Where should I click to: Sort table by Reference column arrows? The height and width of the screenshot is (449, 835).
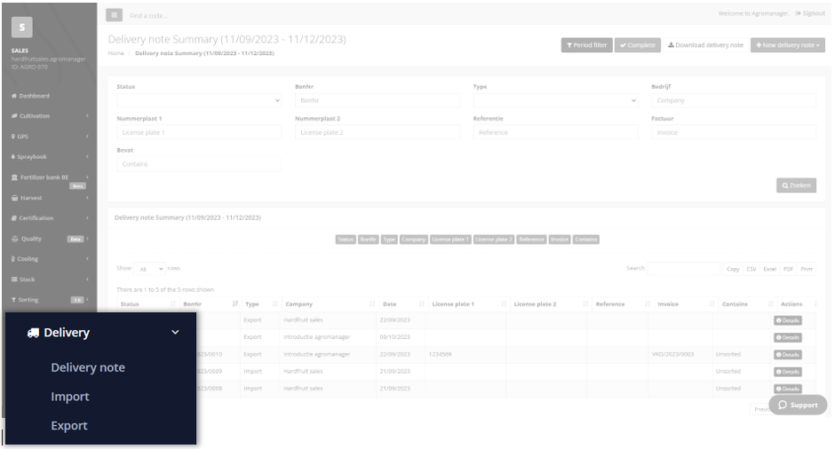[648, 303]
